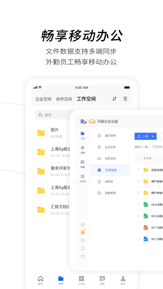Open 最近使用 in the desktop menu
Image resolution: width=163 pixels, height=289 pixels.
coord(110,136)
